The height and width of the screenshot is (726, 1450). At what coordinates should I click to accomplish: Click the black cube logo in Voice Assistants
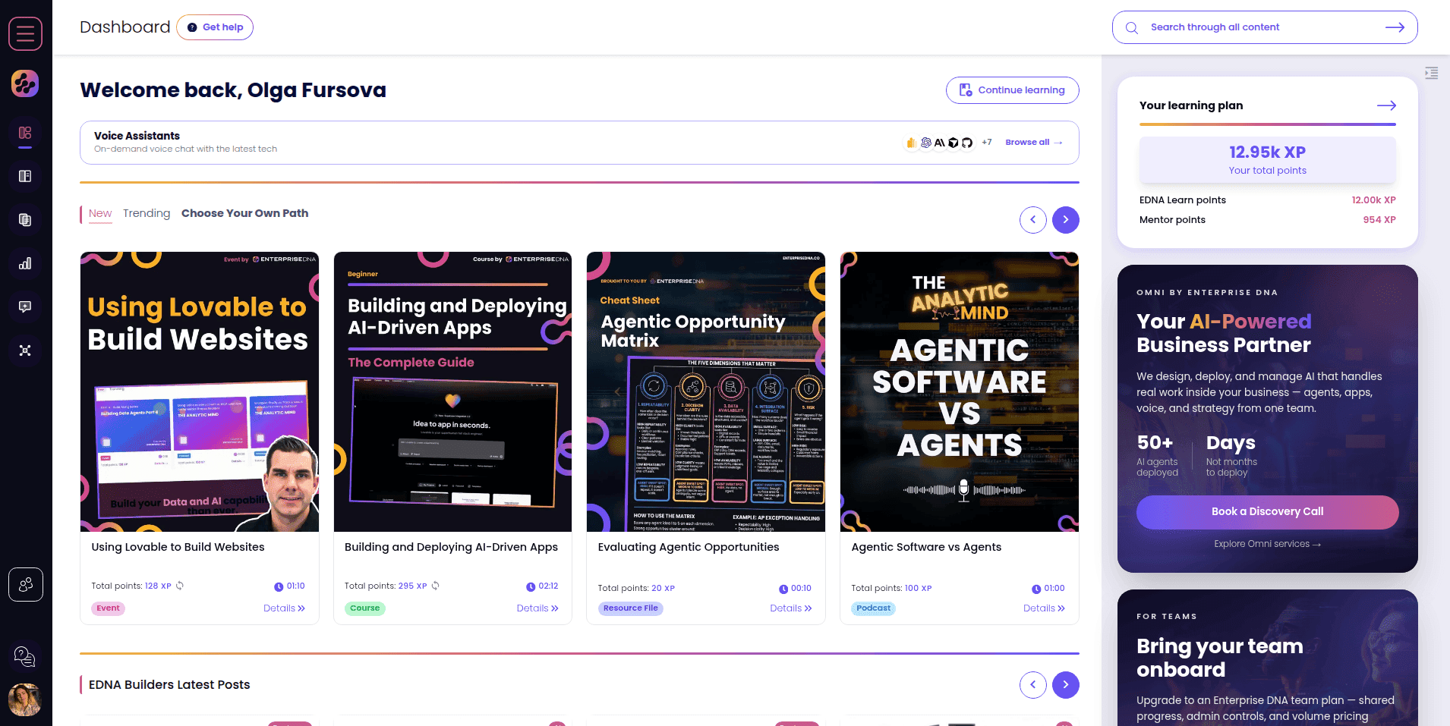coord(954,143)
